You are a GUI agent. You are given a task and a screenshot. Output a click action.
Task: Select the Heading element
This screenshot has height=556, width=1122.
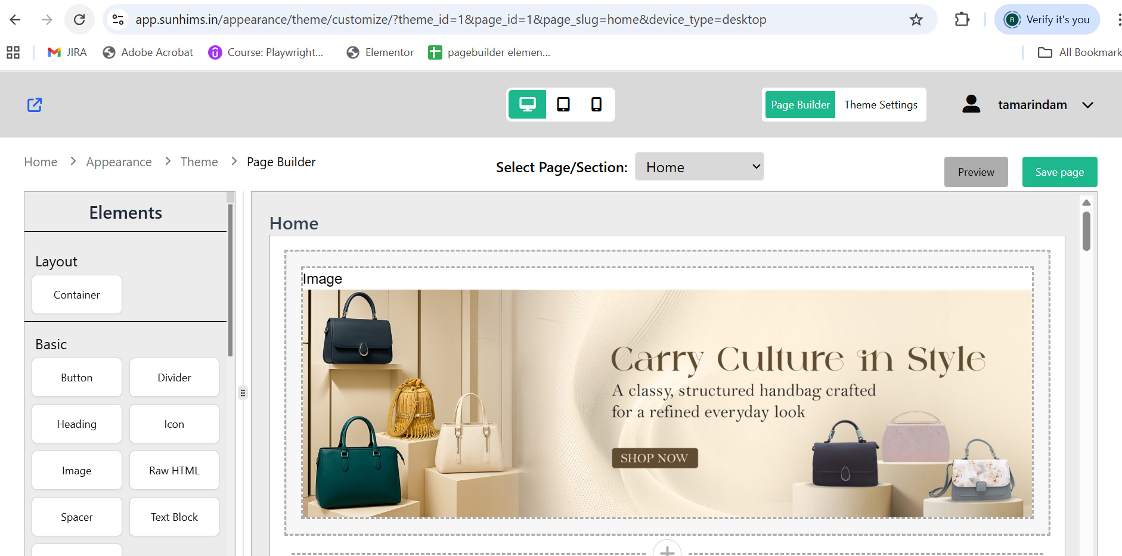coord(77,424)
